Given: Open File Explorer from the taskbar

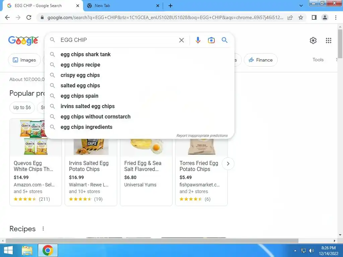Looking at the screenshot, I should 27,250.
